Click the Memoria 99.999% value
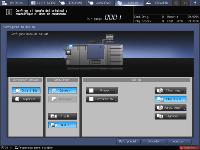Image resolution: width=200 pixels, height=150 pixels. click(x=193, y=17)
